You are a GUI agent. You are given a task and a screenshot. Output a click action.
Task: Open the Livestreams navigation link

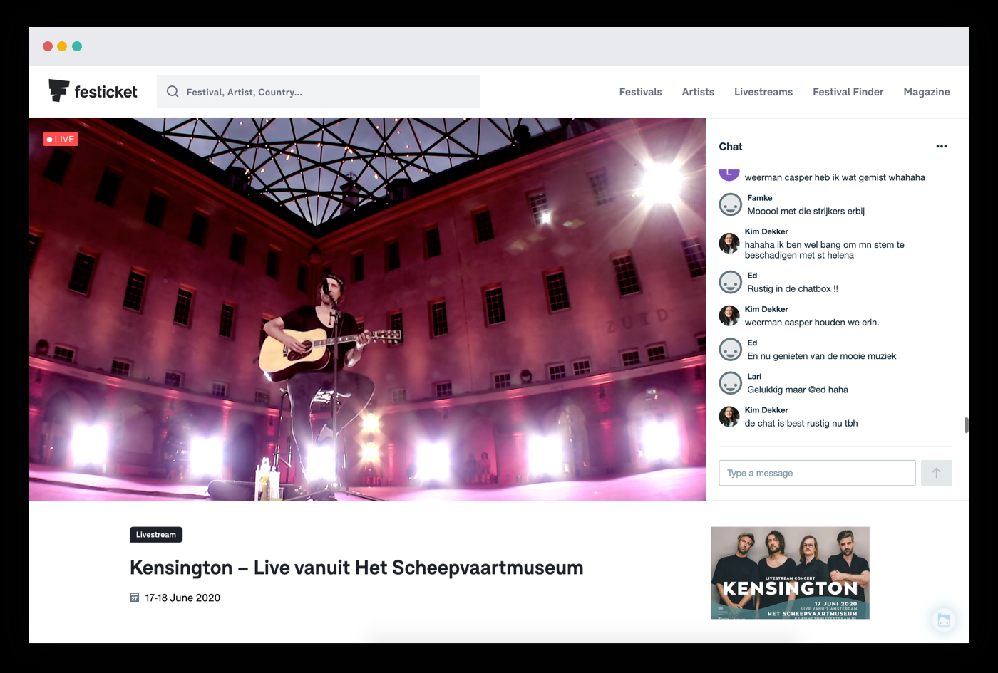(763, 92)
